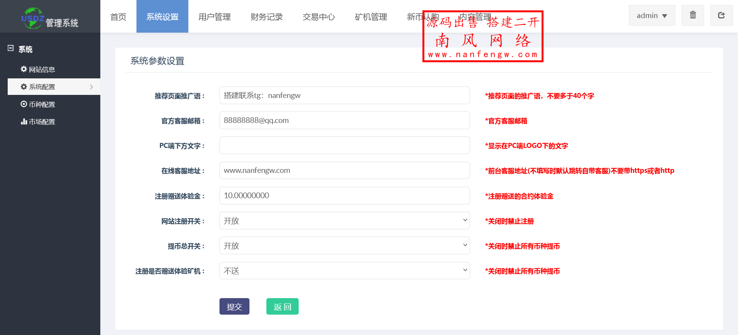
Task: Click the share/export icon at top right
Action: click(x=721, y=15)
